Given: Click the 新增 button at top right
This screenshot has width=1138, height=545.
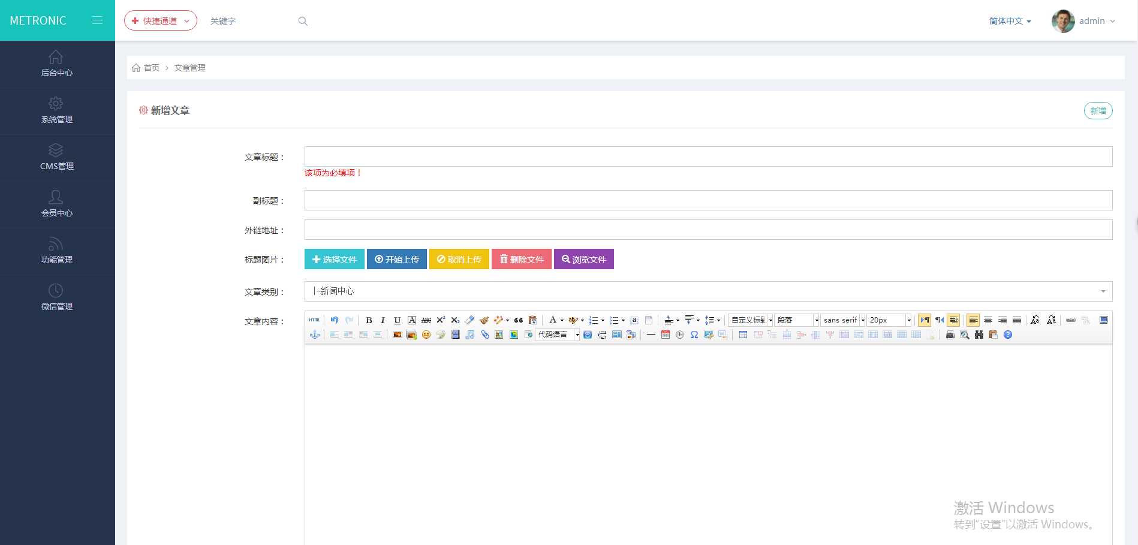Looking at the screenshot, I should (x=1098, y=111).
